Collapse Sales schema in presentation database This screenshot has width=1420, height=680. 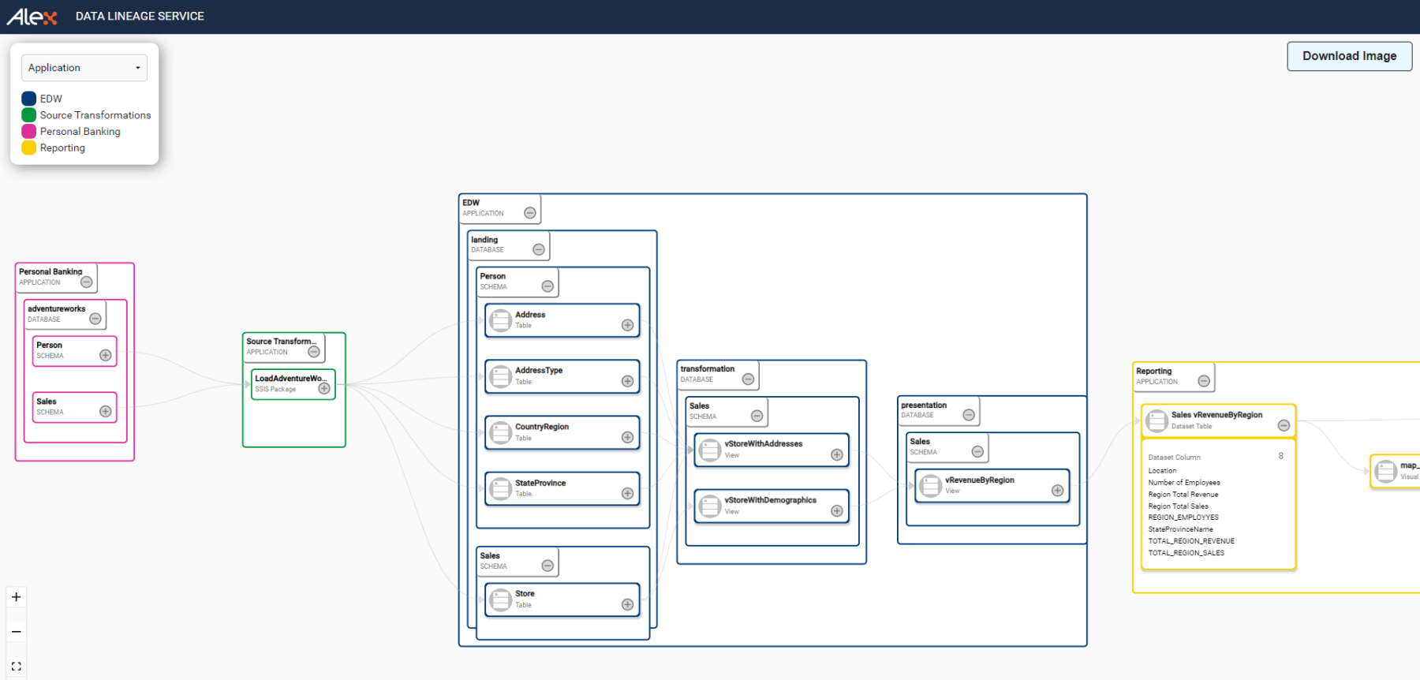(977, 452)
